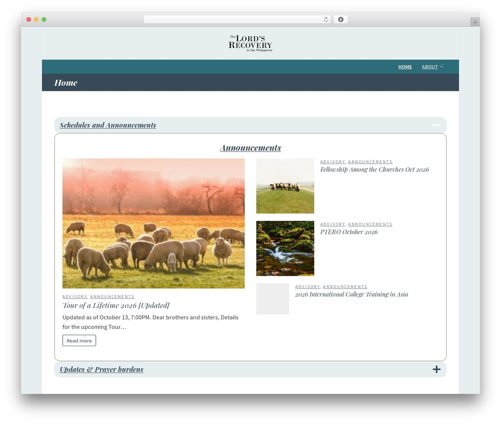Open the About menu dropdown arrow
Screen dimensions: 501x424
[x=441, y=66]
